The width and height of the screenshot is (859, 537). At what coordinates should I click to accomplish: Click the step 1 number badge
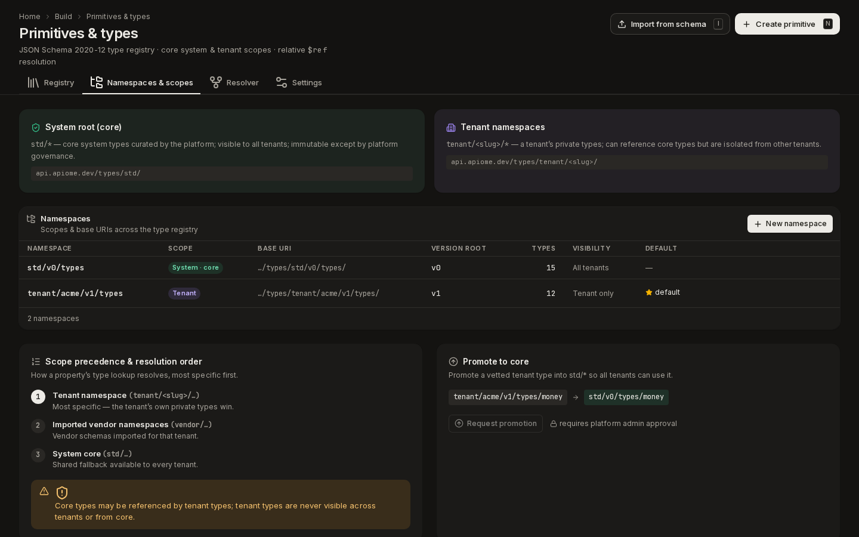point(38,397)
